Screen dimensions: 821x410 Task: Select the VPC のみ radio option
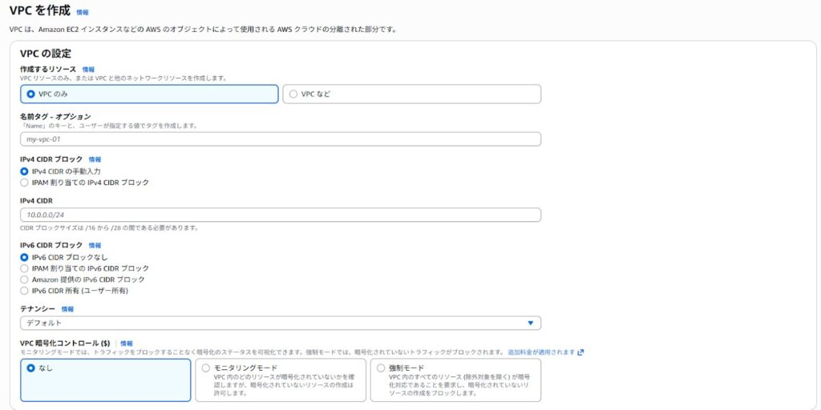(x=31, y=94)
